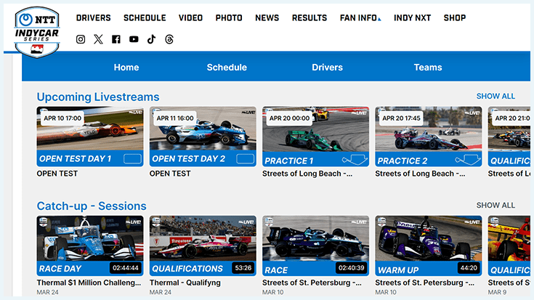The height and width of the screenshot is (300, 534).
Task: Open APR 20 Qualifying livestream thumbnail
Action: 509,137
